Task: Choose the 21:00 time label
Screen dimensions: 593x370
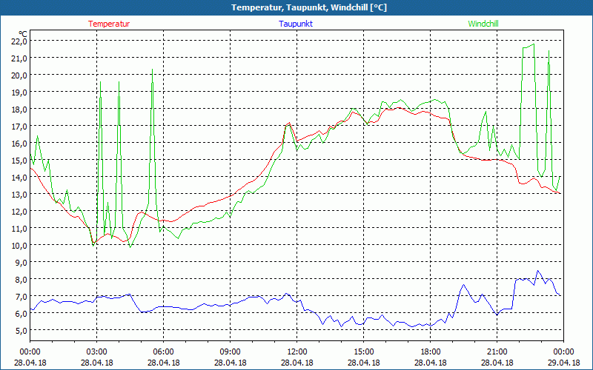Action: pyautogui.click(x=497, y=351)
